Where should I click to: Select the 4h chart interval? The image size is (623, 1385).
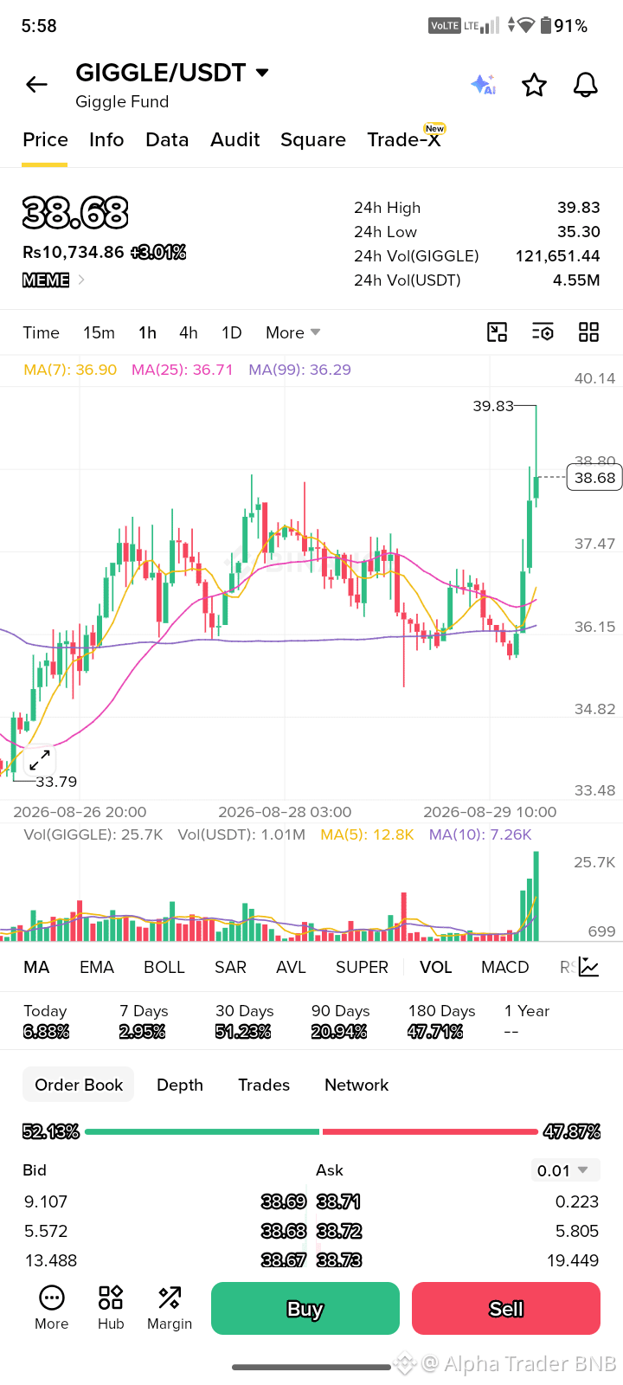click(x=189, y=332)
